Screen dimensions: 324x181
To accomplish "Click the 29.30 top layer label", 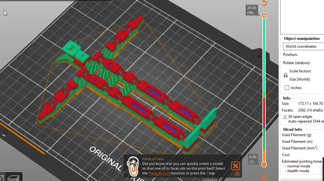I will [251, 10].
